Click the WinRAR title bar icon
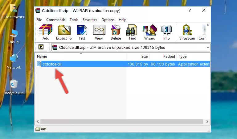Image resolution: width=237 pixels, height=139 pixels. point(38,11)
